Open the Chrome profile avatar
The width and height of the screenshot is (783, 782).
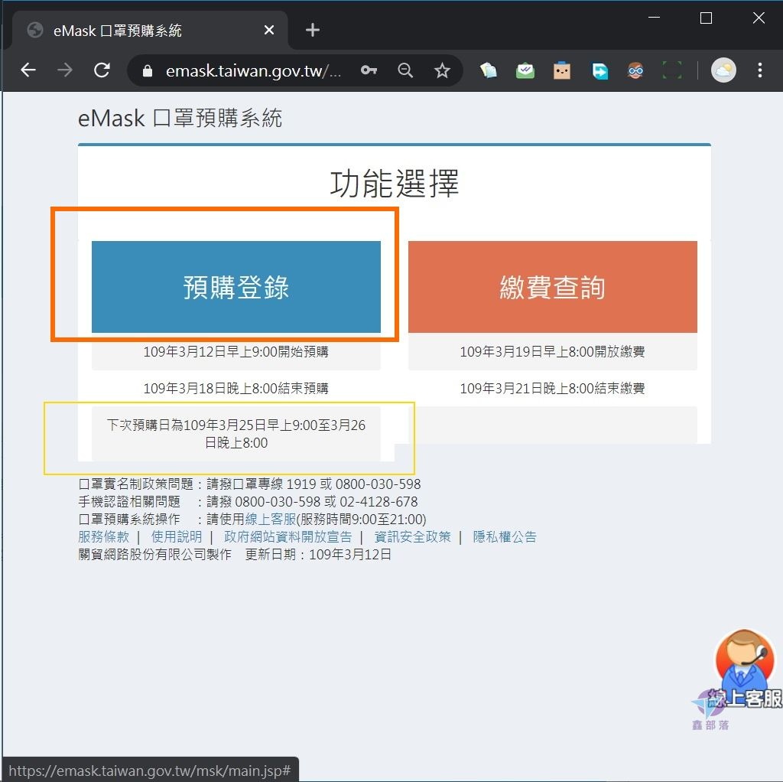(723, 70)
